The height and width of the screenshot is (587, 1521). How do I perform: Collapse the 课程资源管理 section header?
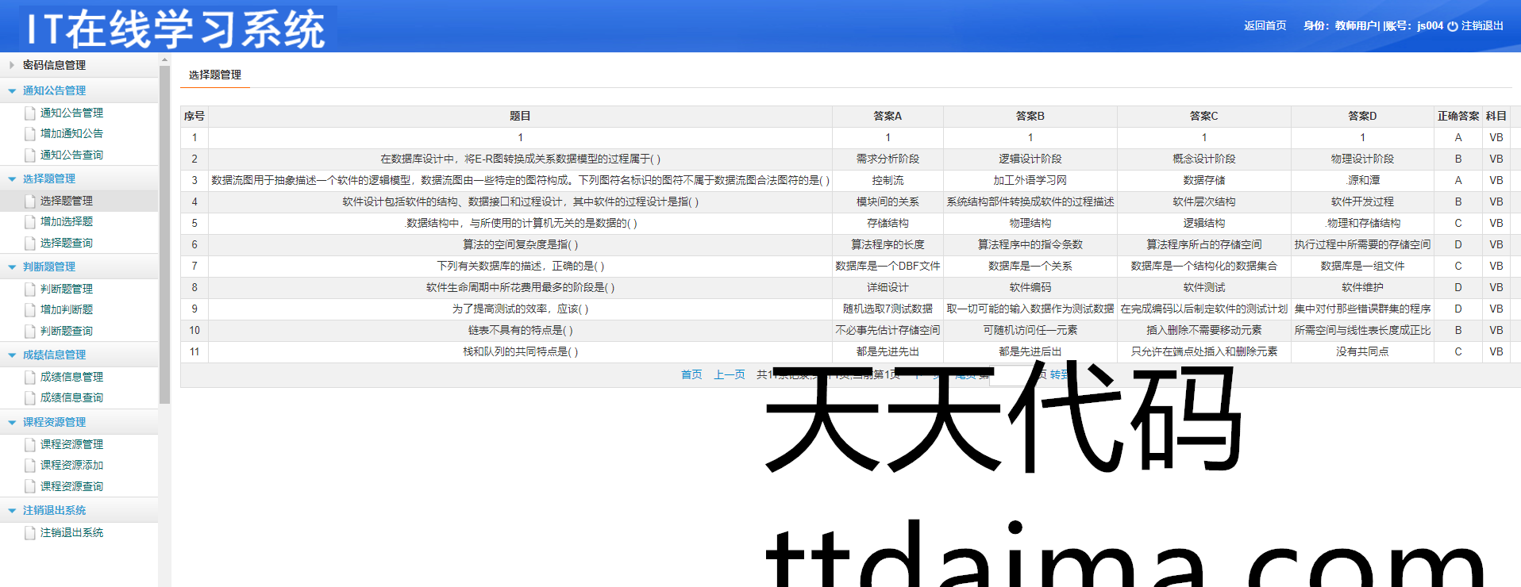click(53, 422)
